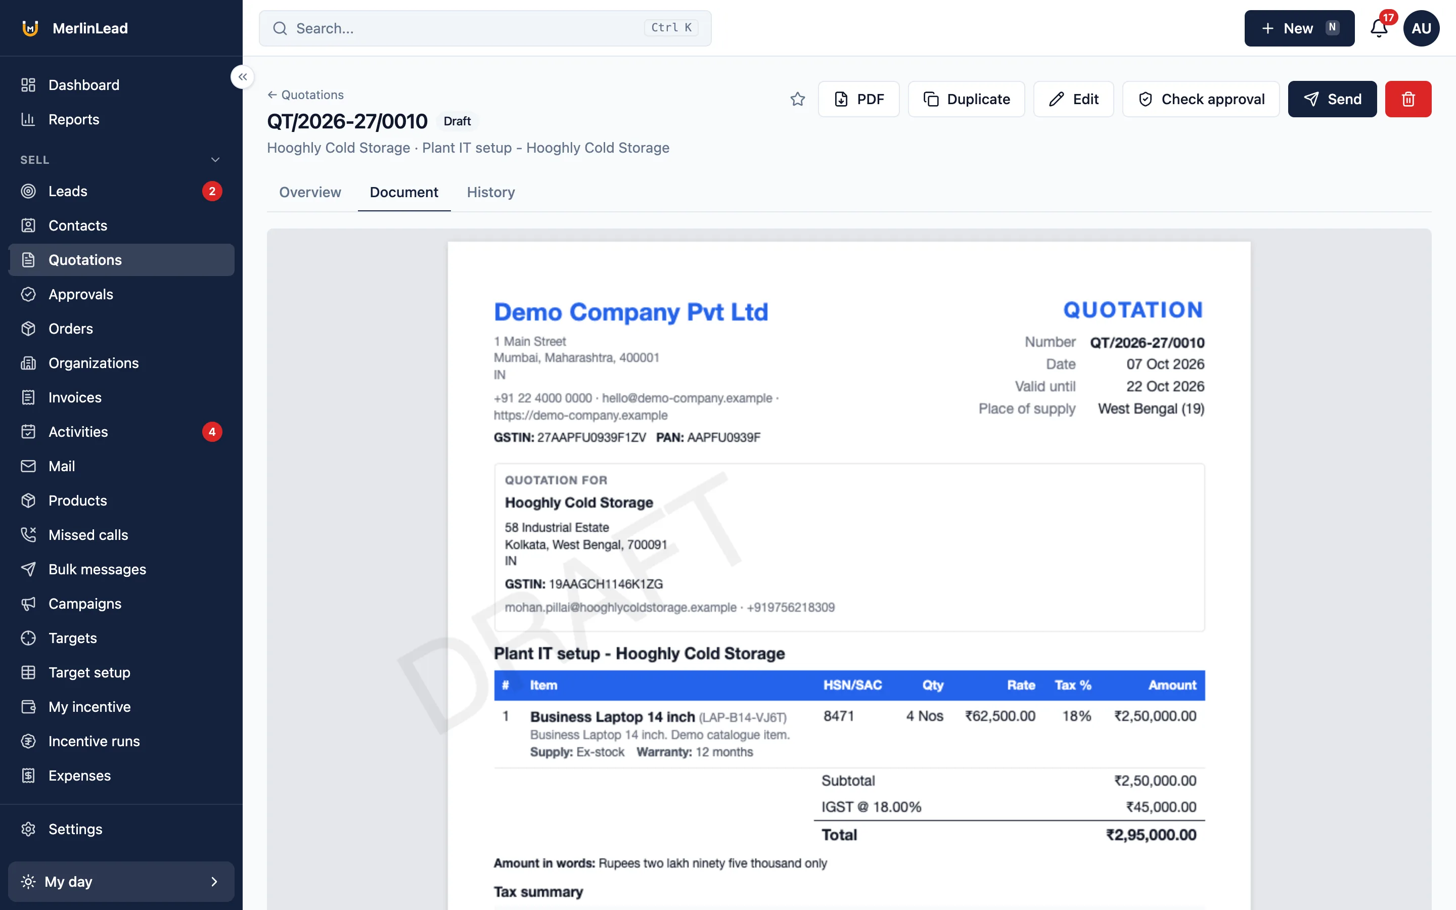Screen dimensions: 1456x910
Task: Open Incentive runs in the sidebar
Action: point(121,741)
